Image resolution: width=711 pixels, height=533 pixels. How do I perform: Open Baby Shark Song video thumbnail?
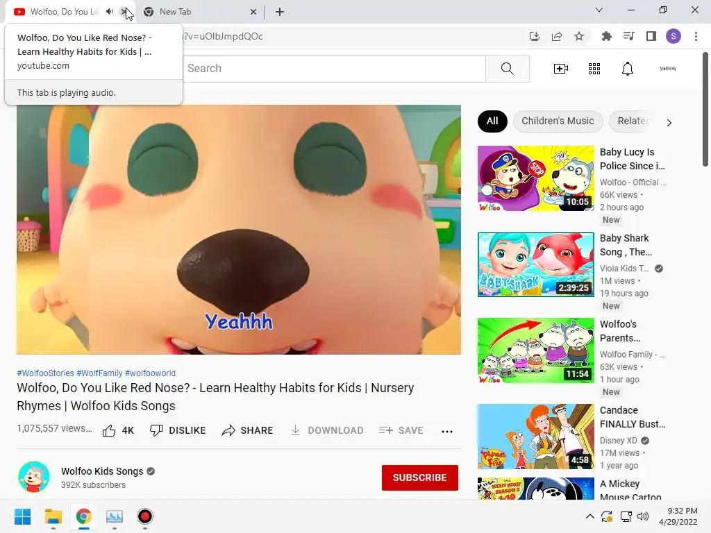coord(536,264)
